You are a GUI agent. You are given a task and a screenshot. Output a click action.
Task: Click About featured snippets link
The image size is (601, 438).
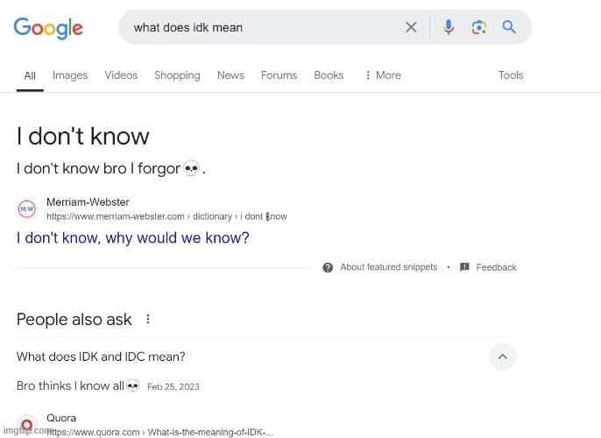388,267
